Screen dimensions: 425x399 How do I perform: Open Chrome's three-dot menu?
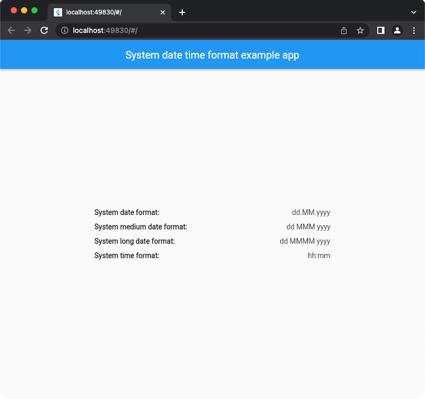(414, 30)
